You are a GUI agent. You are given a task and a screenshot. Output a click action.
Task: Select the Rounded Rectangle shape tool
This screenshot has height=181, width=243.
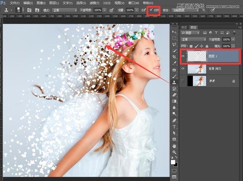[174, 139]
